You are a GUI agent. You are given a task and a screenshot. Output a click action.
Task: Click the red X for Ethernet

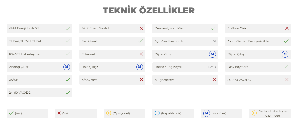(x=141, y=54)
